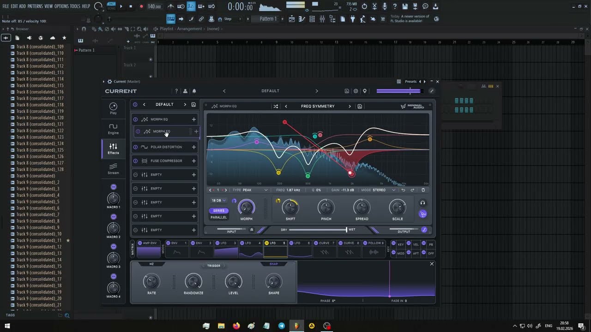This screenshot has height=332, width=591.
Task: Delete the selected EQ band with trash icon
Action: click(x=423, y=190)
